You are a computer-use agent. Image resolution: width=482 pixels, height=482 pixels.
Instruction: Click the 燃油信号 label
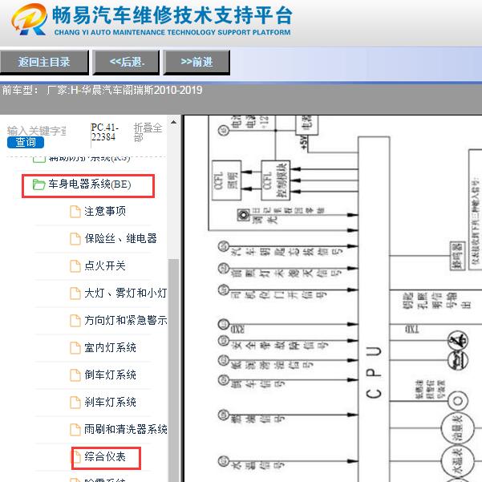pyautogui.click(x=257, y=419)
